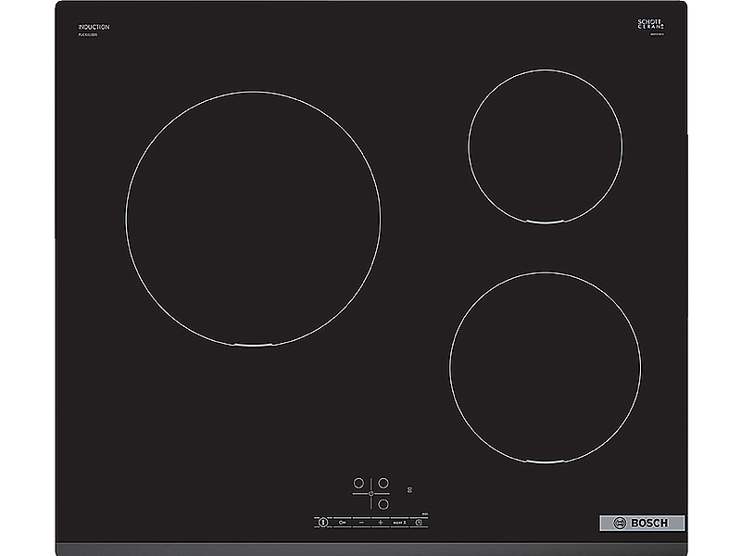The height and width of the screenshot is (556, 741).
Task: Click the INDUCTION label text
Action: (x=94, y=27)
